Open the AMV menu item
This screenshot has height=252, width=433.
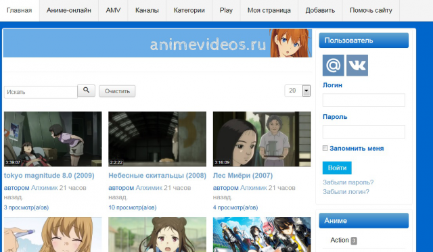click(113, 11)
